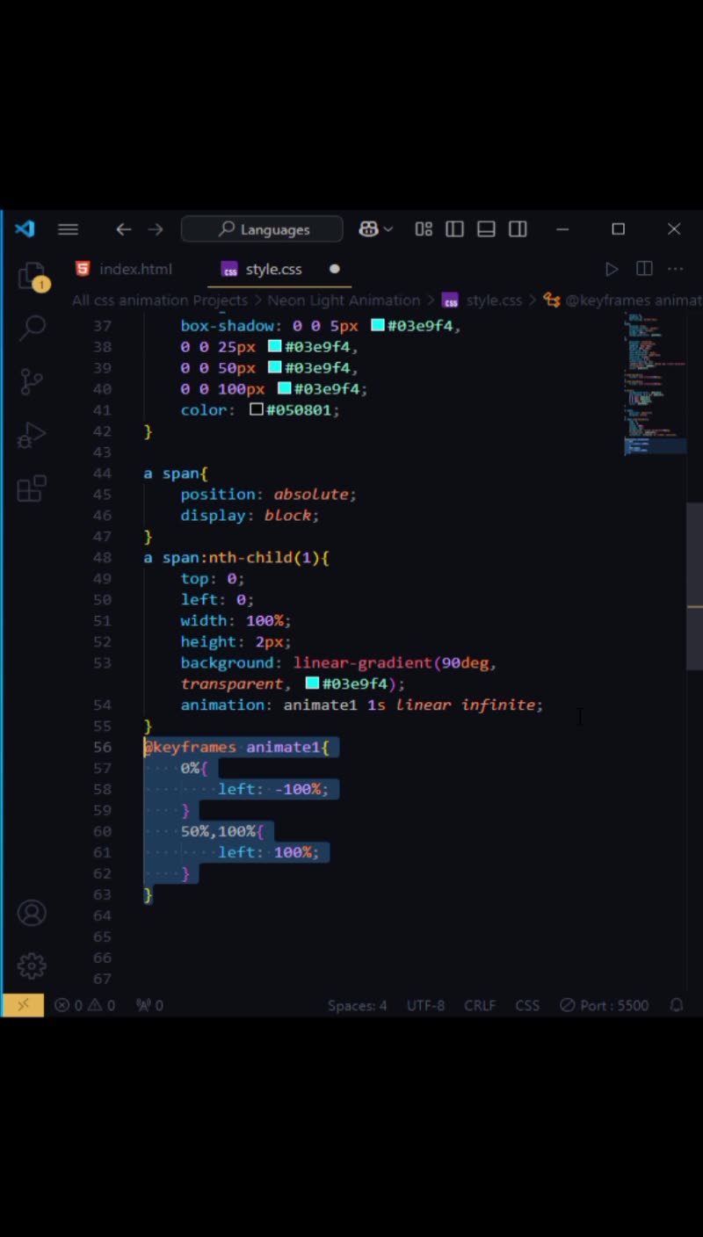
Task: Go forward with the right arrow
Action: 156,229
